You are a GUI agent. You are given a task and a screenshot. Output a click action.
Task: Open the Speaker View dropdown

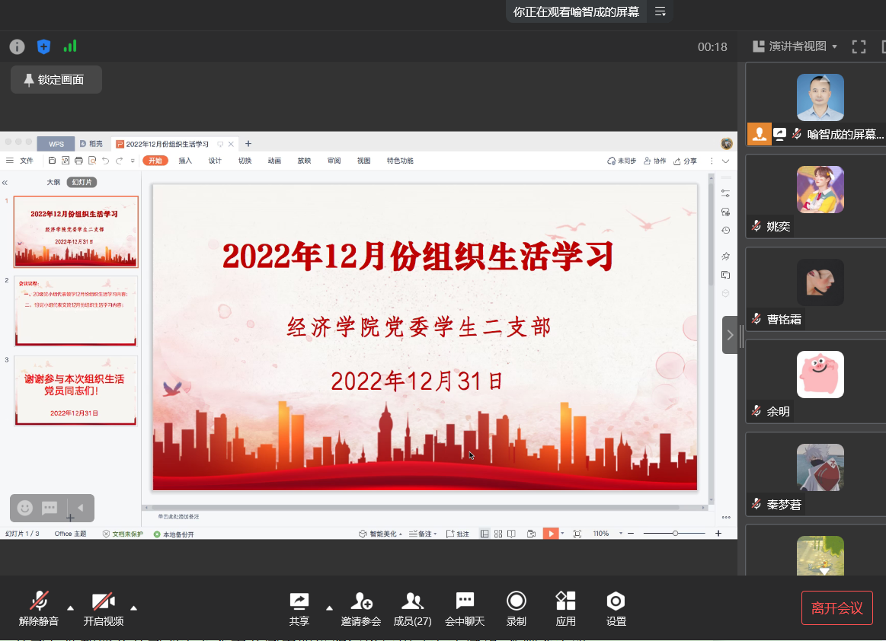pos(795,46)
